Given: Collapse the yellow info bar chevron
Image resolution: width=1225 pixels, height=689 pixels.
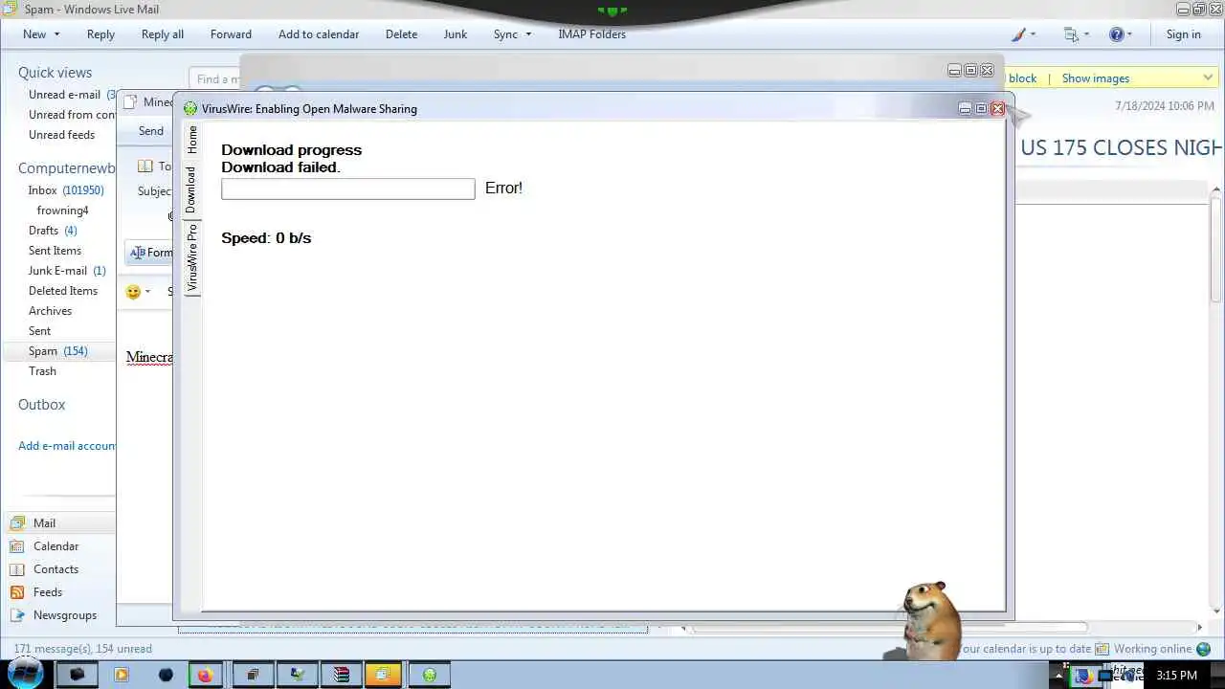Looking at the screenshot, I should coord(1208,78).
